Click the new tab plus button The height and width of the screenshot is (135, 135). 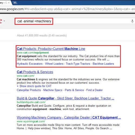point(15,3)
